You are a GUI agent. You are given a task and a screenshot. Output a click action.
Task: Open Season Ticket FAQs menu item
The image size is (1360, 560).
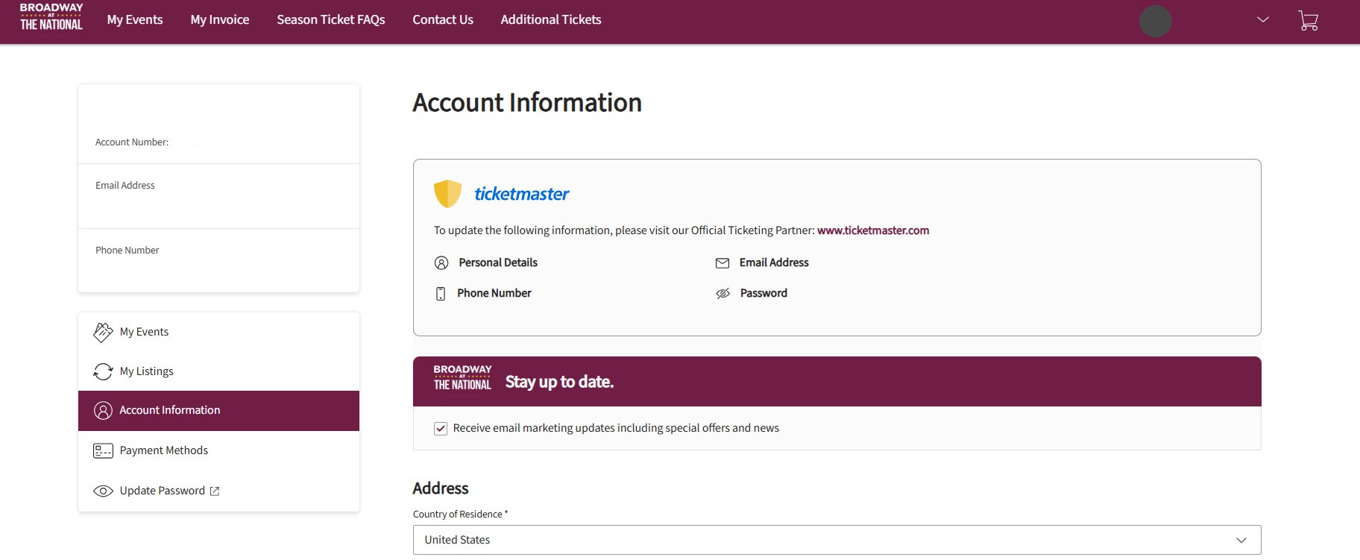pyautogui.click(x=330, y=20)
